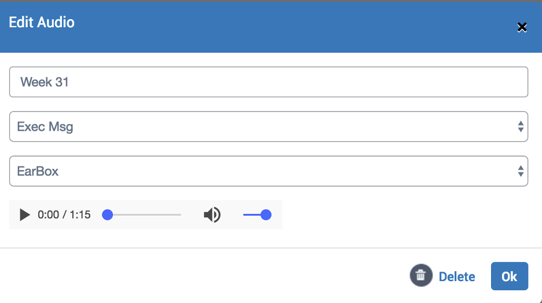
Task: Place cursor after the Week 31 text
Action: tap(69, 82)
